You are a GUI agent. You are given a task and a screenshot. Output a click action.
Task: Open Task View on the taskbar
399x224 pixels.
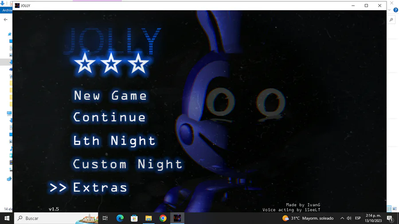pyautogui.click(x=105, y=218)
